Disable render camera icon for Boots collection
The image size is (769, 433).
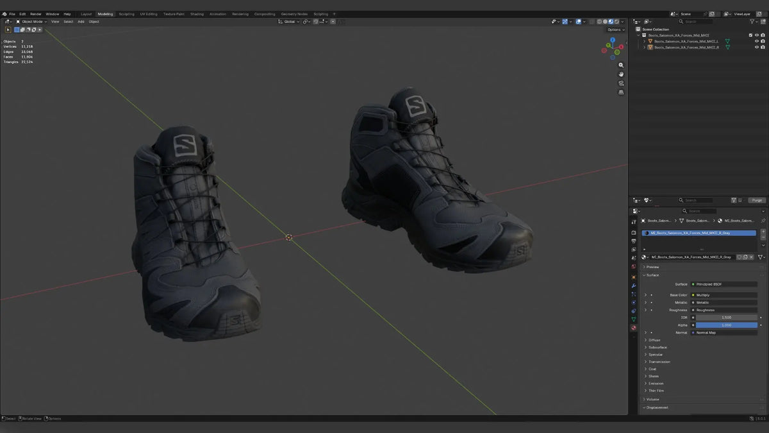coord(763,35)
